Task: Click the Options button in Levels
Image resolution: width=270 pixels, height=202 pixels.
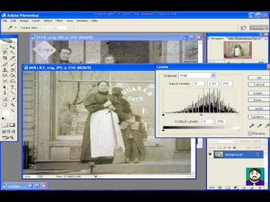Action: point(259,117)
